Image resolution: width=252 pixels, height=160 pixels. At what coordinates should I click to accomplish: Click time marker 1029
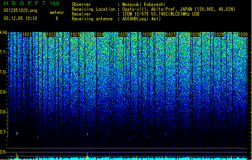(x=219, y=34)
